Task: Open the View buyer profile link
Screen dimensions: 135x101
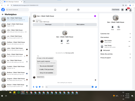Action: coord(70,53)
